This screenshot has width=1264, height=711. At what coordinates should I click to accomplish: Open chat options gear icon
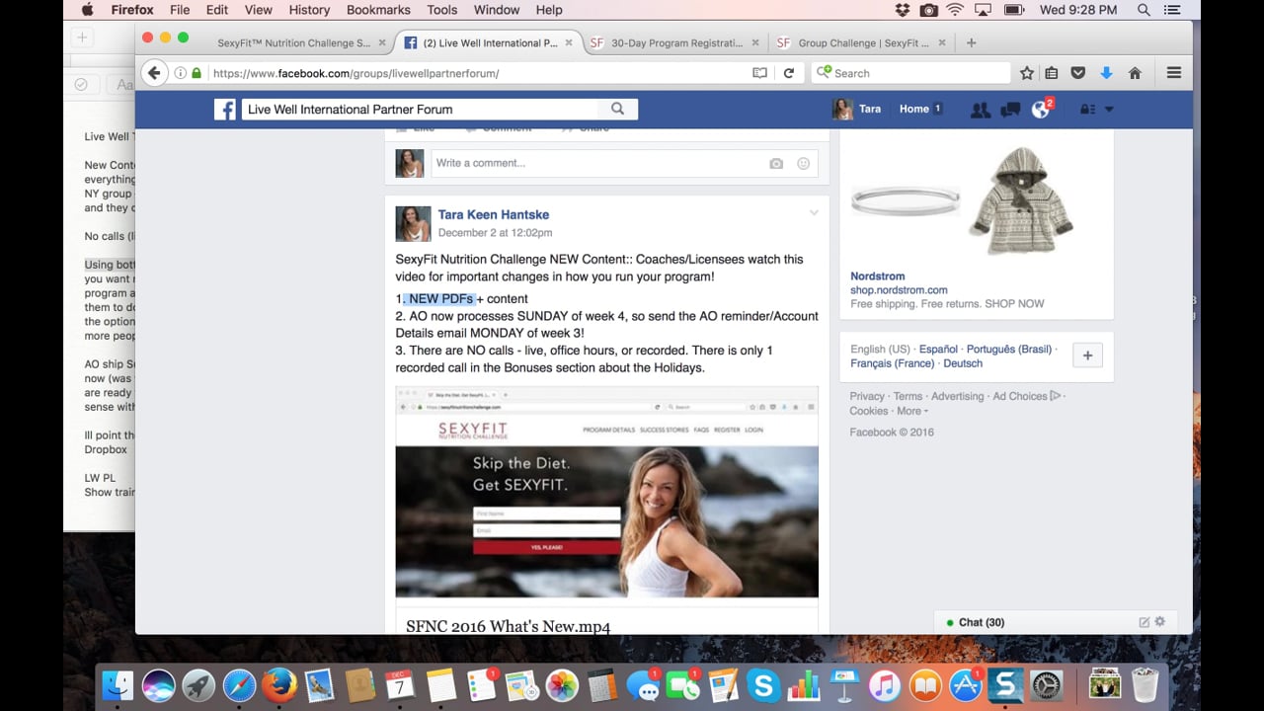click(x=1159, y=622)
